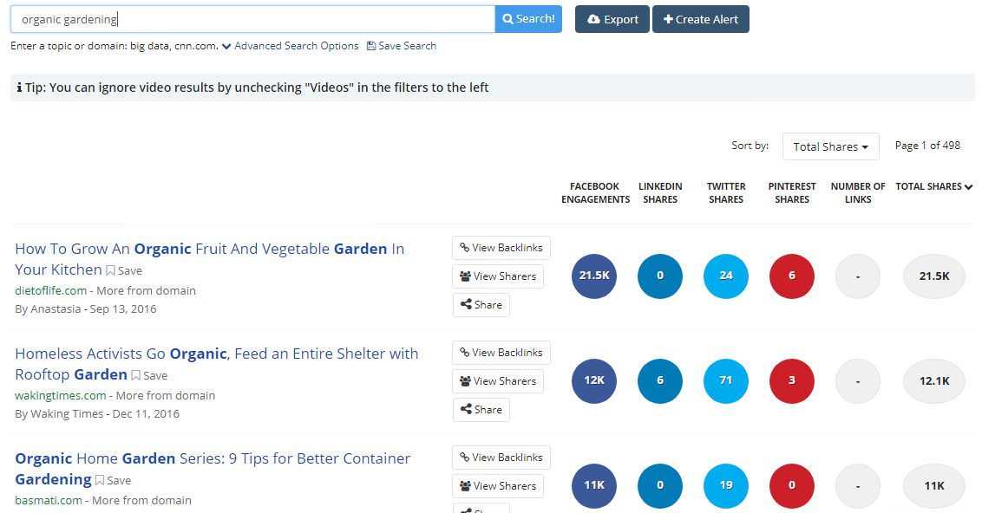The image size is (982, 513).
Task: Sort by the Facebook Engagements column header
Action: click(595, 192)
